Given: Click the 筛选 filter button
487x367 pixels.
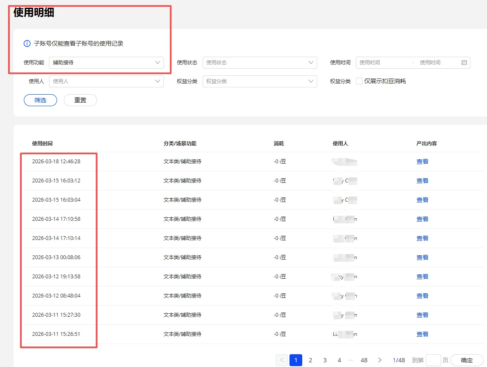Looking at the screenshot, I should [x=40, y=100].
